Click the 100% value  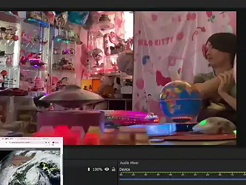(x=97, y=170)
